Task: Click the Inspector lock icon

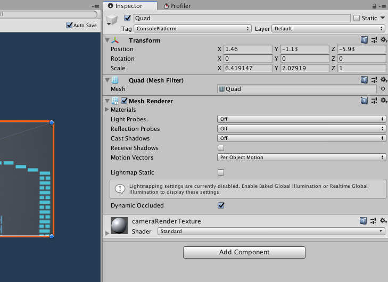Action: (374, 6)
